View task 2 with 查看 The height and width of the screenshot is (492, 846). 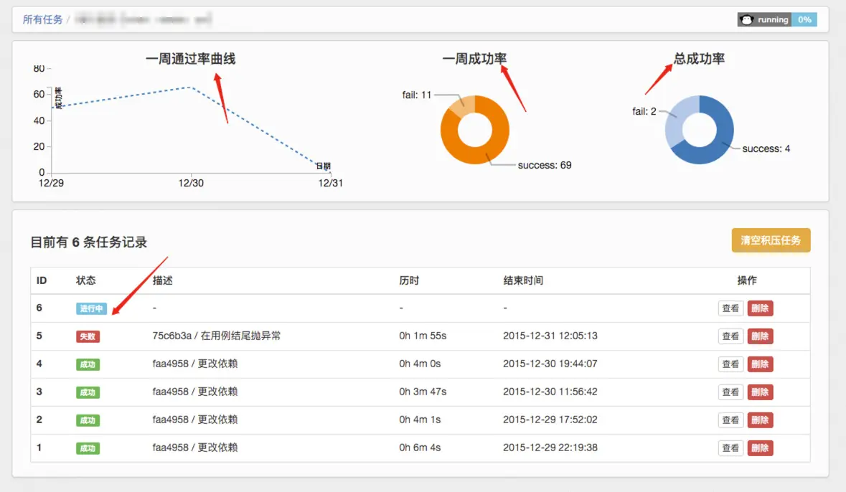[730, 420]
